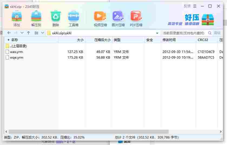Open the 反馈 feedback link
227x145 pixels.
[x=187, y=6]
